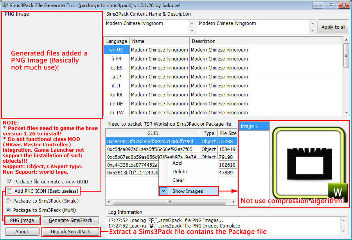Select 'Package to Sims3Pack (Multi)' radio
352x240 pixels.
[x=8, y=210]
